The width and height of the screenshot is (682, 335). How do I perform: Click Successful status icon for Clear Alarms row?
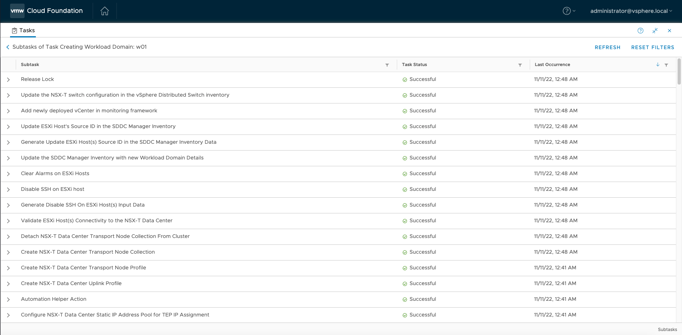click(405, 174)
